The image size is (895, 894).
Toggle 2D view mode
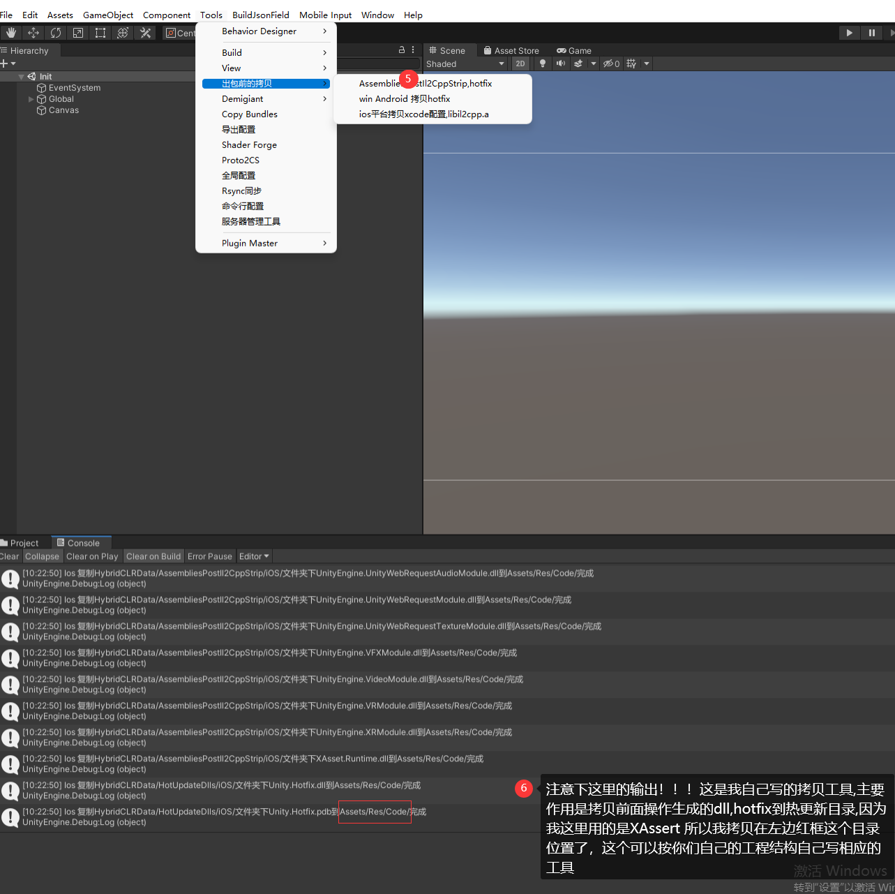coord(520,64)
